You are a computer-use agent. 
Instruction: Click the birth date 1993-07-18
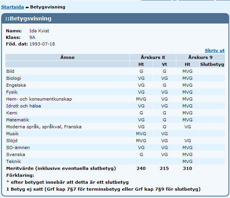[x=42, y=44]
